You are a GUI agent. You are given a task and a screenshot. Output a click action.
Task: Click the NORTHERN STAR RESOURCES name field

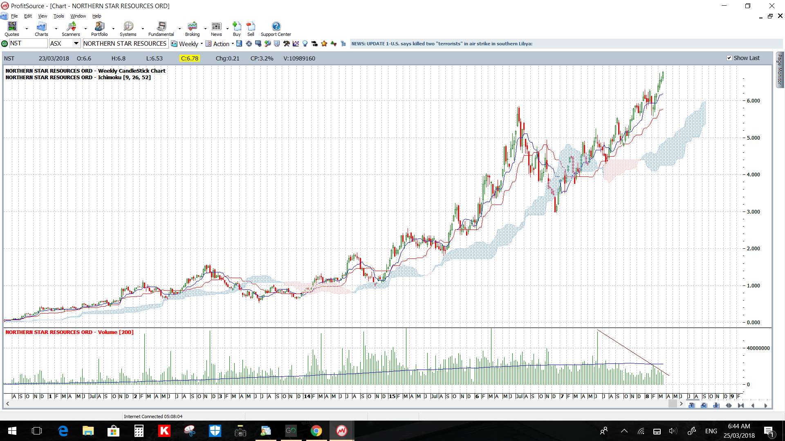[125, 43]
